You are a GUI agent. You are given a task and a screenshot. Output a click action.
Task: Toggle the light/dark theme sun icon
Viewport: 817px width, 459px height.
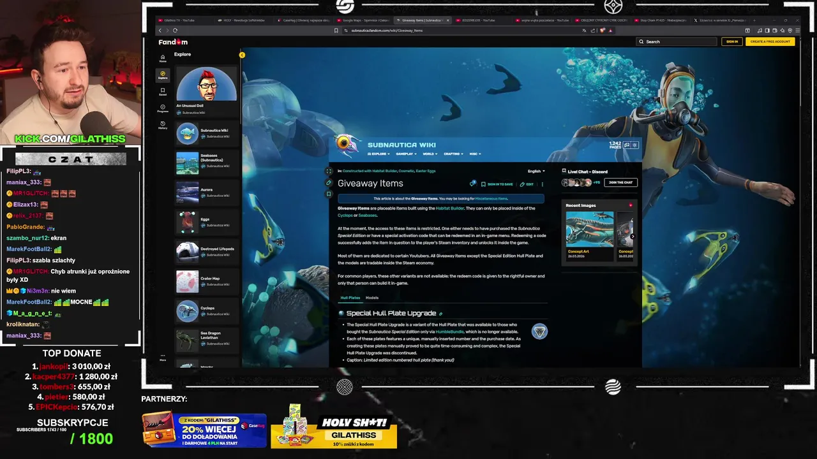coord(634,145)
